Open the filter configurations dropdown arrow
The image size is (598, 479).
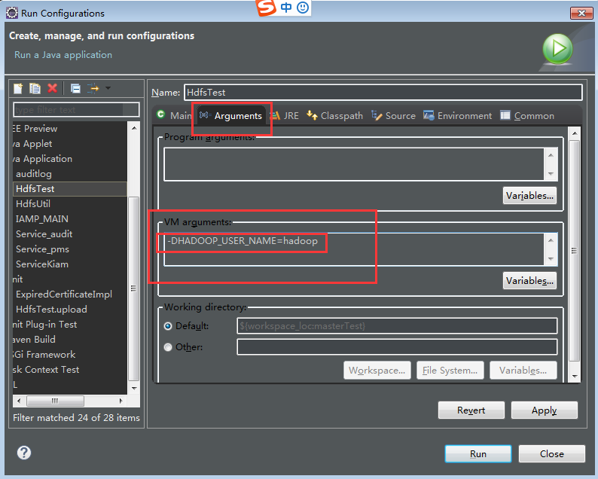[108, 88]
